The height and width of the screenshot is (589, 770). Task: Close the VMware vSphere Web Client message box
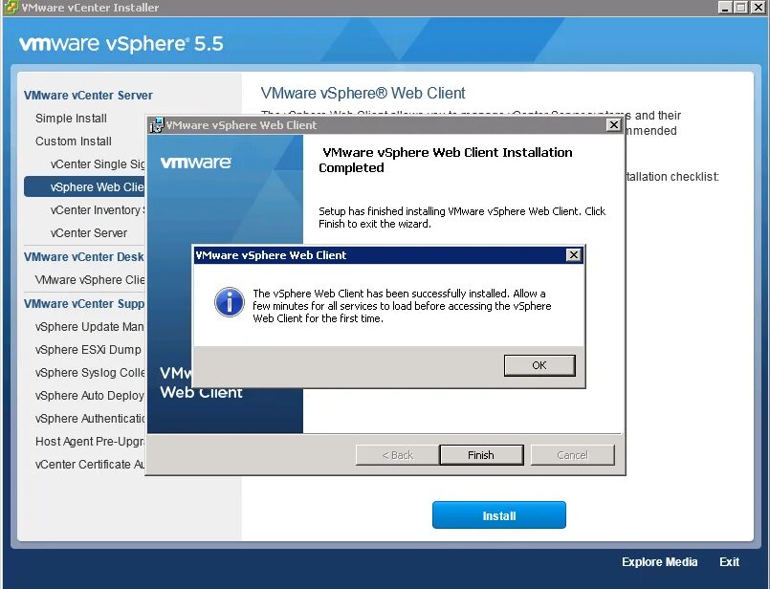(573, 254)
